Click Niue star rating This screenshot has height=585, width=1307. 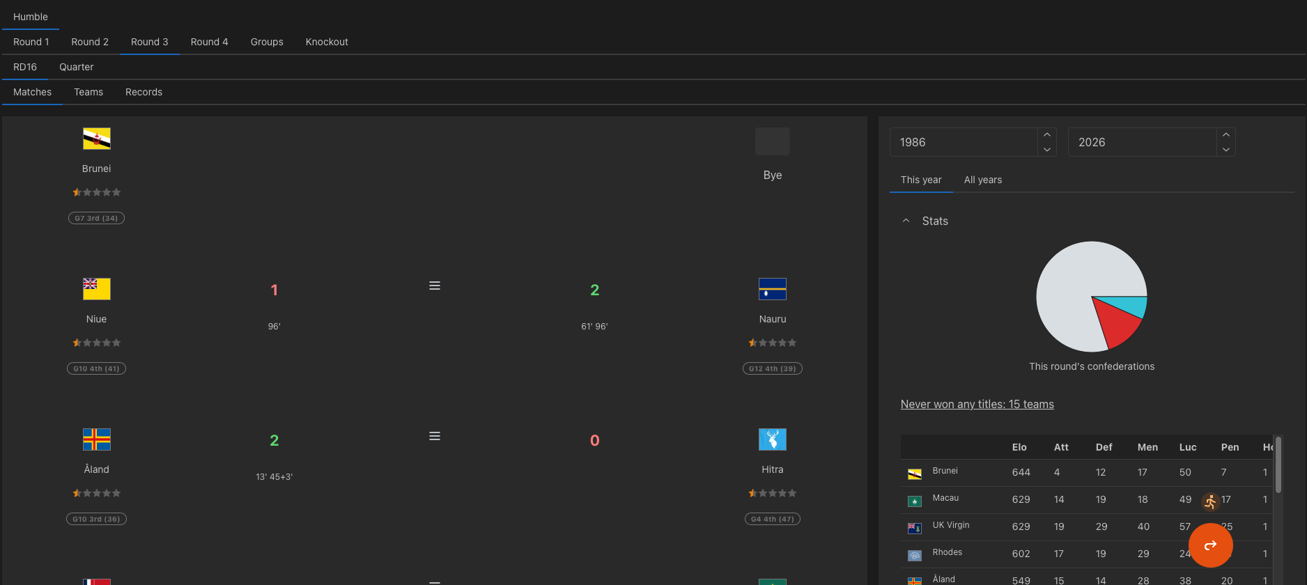point(96,343)
